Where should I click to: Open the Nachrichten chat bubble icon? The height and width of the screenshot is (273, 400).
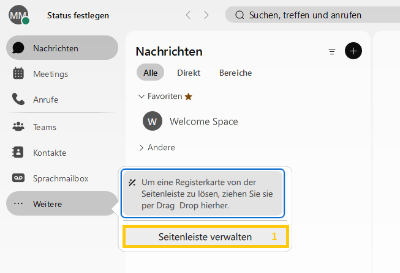point(18,48)
